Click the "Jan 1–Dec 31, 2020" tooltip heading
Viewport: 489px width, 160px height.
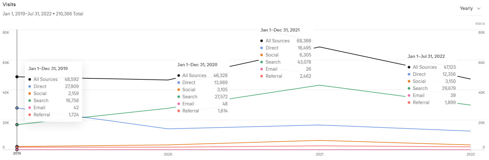click(197, 65)
